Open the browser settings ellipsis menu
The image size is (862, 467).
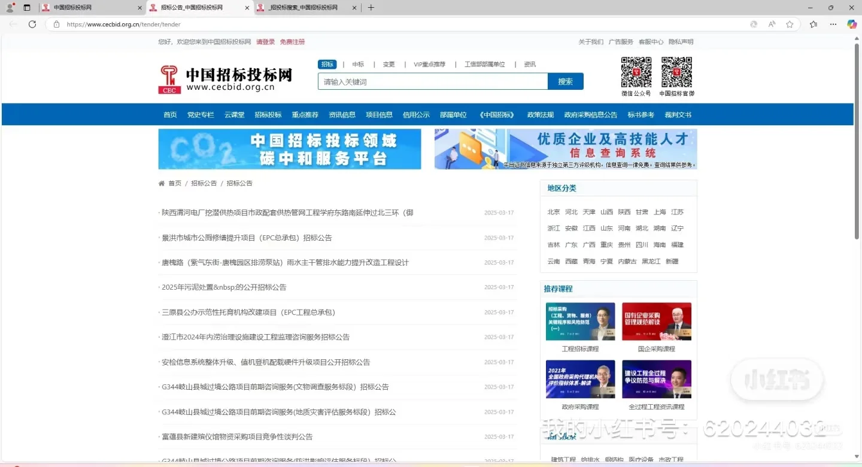tap(833, 25)
